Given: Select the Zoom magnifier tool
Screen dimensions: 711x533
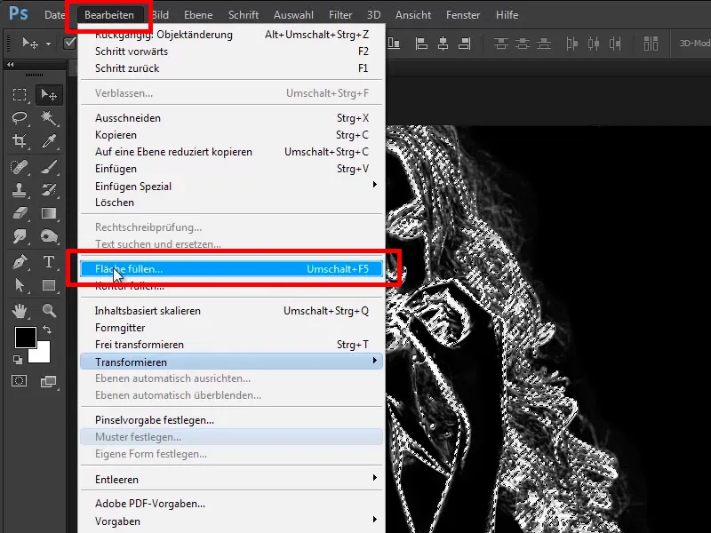Looking at the screenshot, I should point(49,311).
